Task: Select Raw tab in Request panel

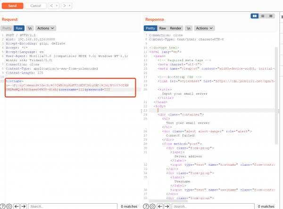Action: pos(19,28)
